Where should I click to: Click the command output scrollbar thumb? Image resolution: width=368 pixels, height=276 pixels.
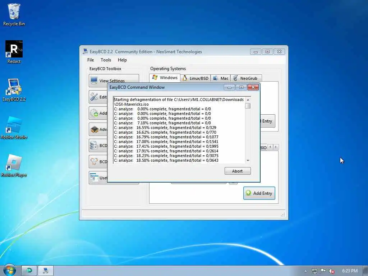[x=248, y=106]
